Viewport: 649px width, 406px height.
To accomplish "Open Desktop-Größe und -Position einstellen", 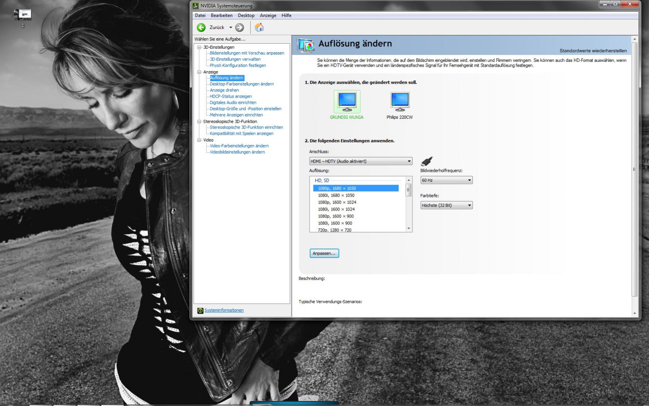I will [x=245, y=109].
